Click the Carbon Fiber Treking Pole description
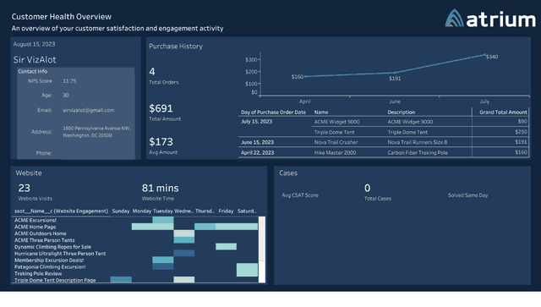 coord(418,152)
